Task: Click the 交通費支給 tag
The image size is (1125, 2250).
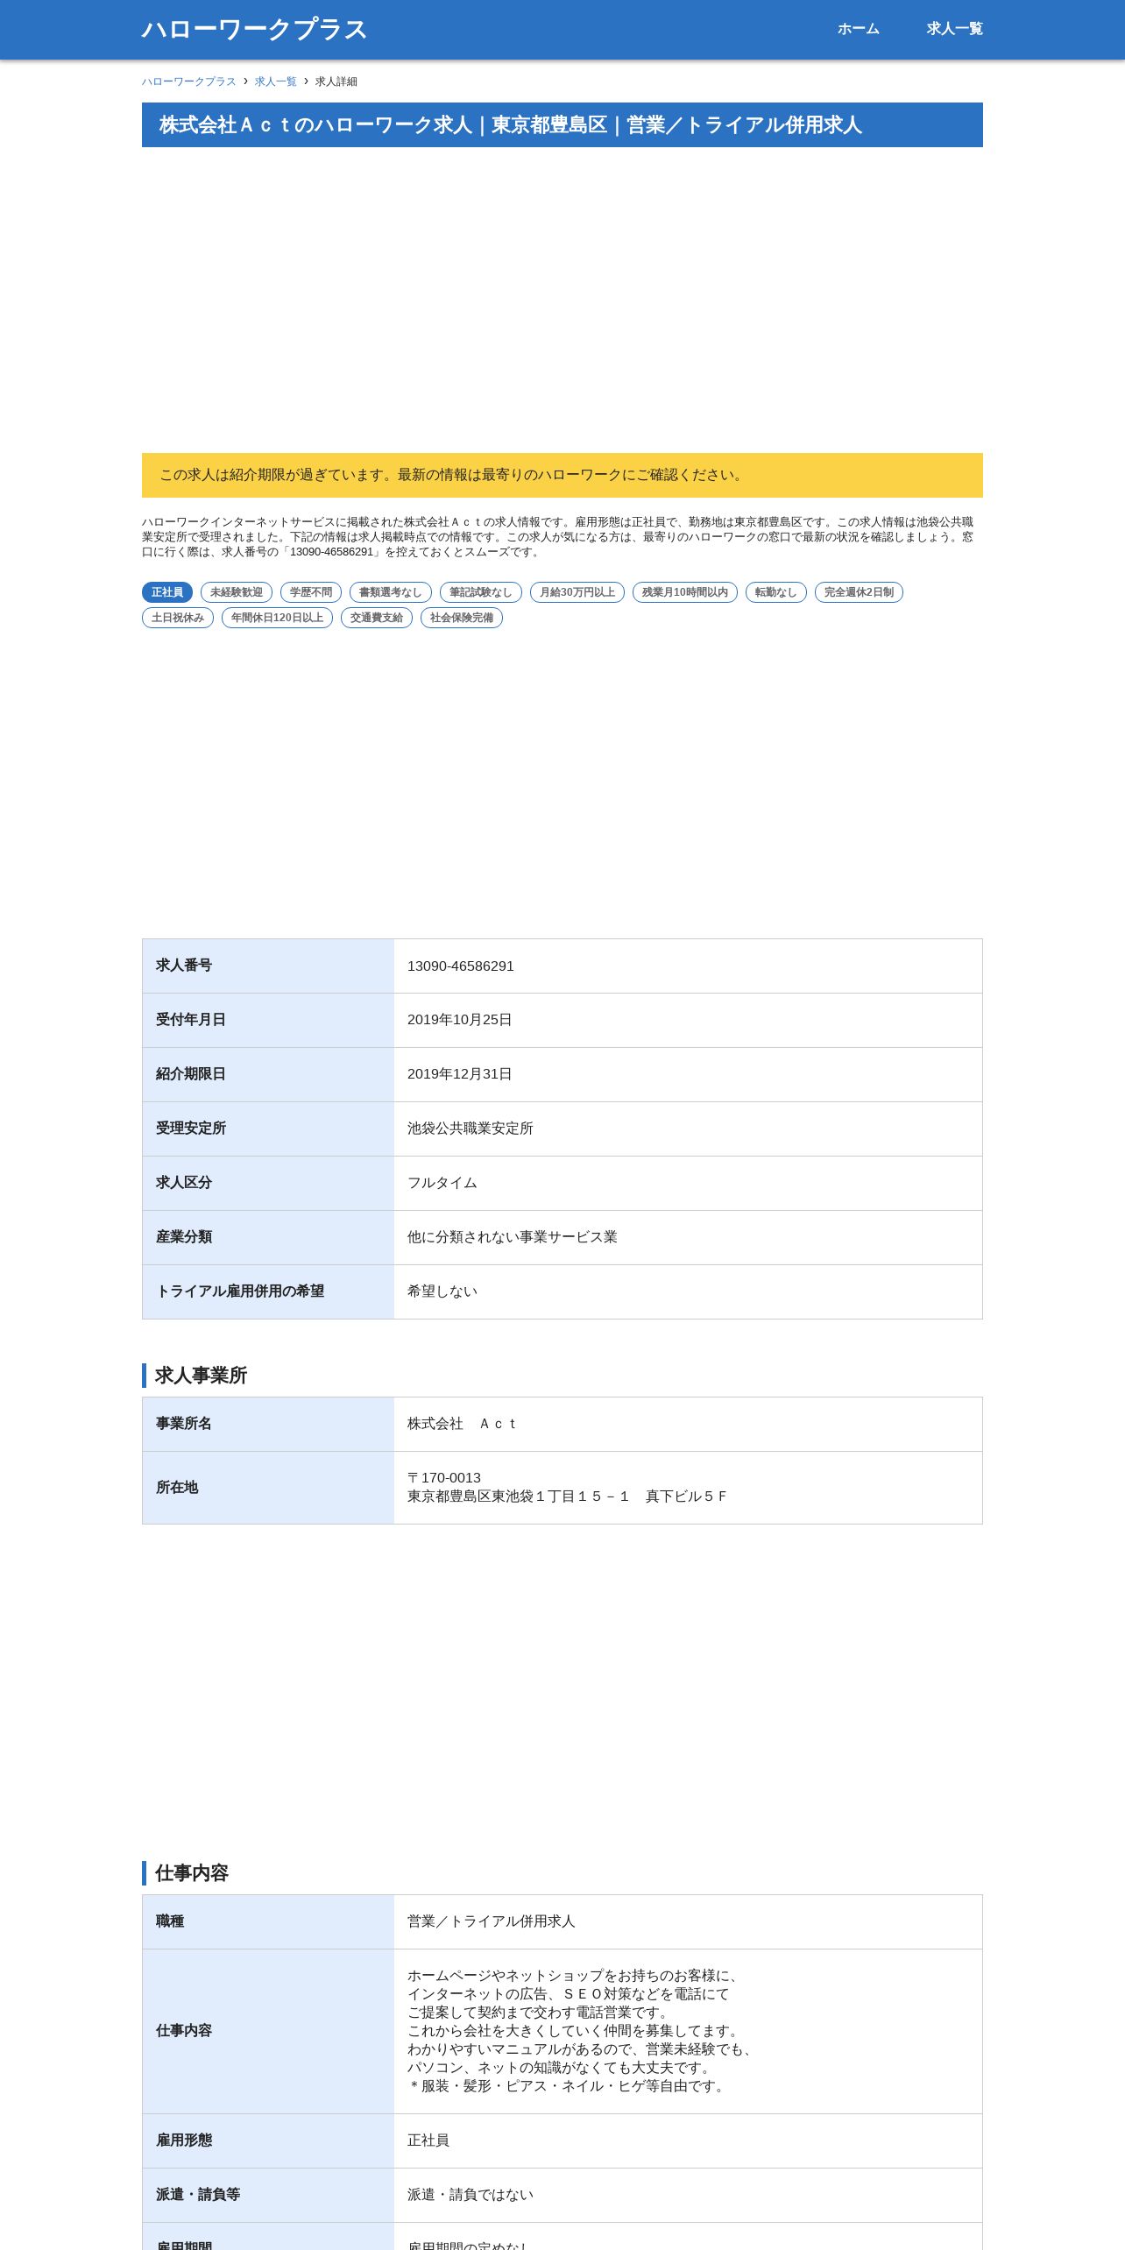Action: (377, 618)
